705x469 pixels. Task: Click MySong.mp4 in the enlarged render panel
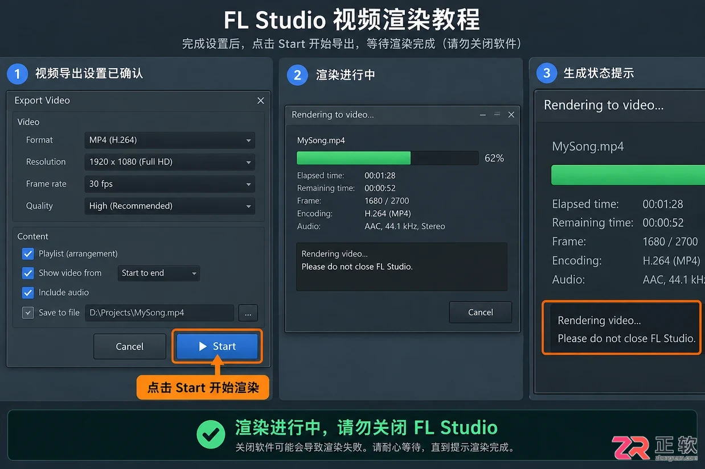(588, 147)
